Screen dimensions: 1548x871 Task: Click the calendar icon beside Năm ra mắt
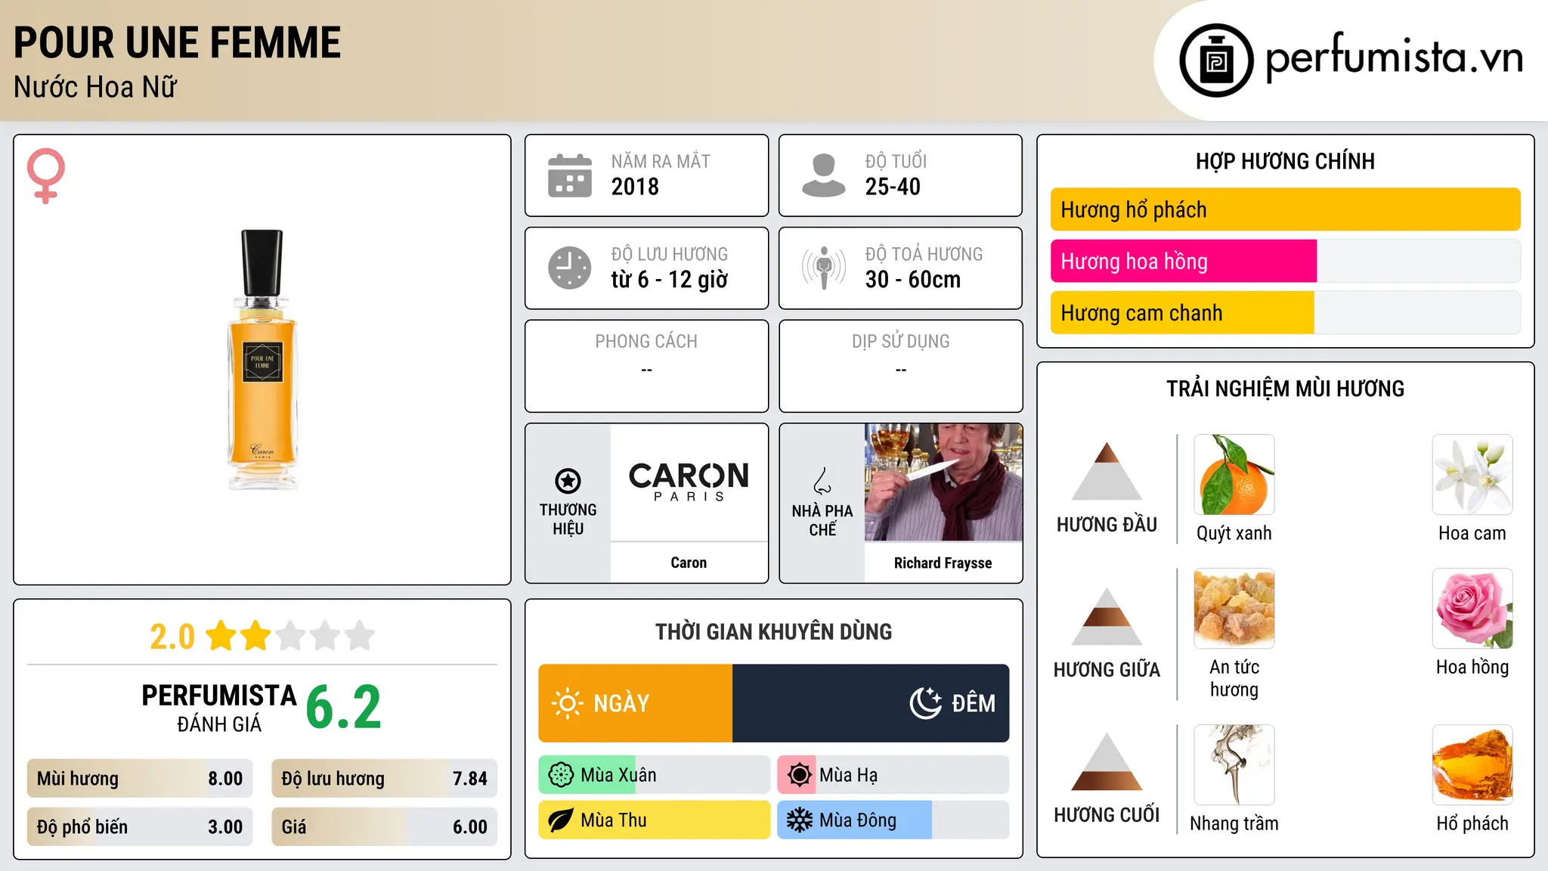pos(570,175)
